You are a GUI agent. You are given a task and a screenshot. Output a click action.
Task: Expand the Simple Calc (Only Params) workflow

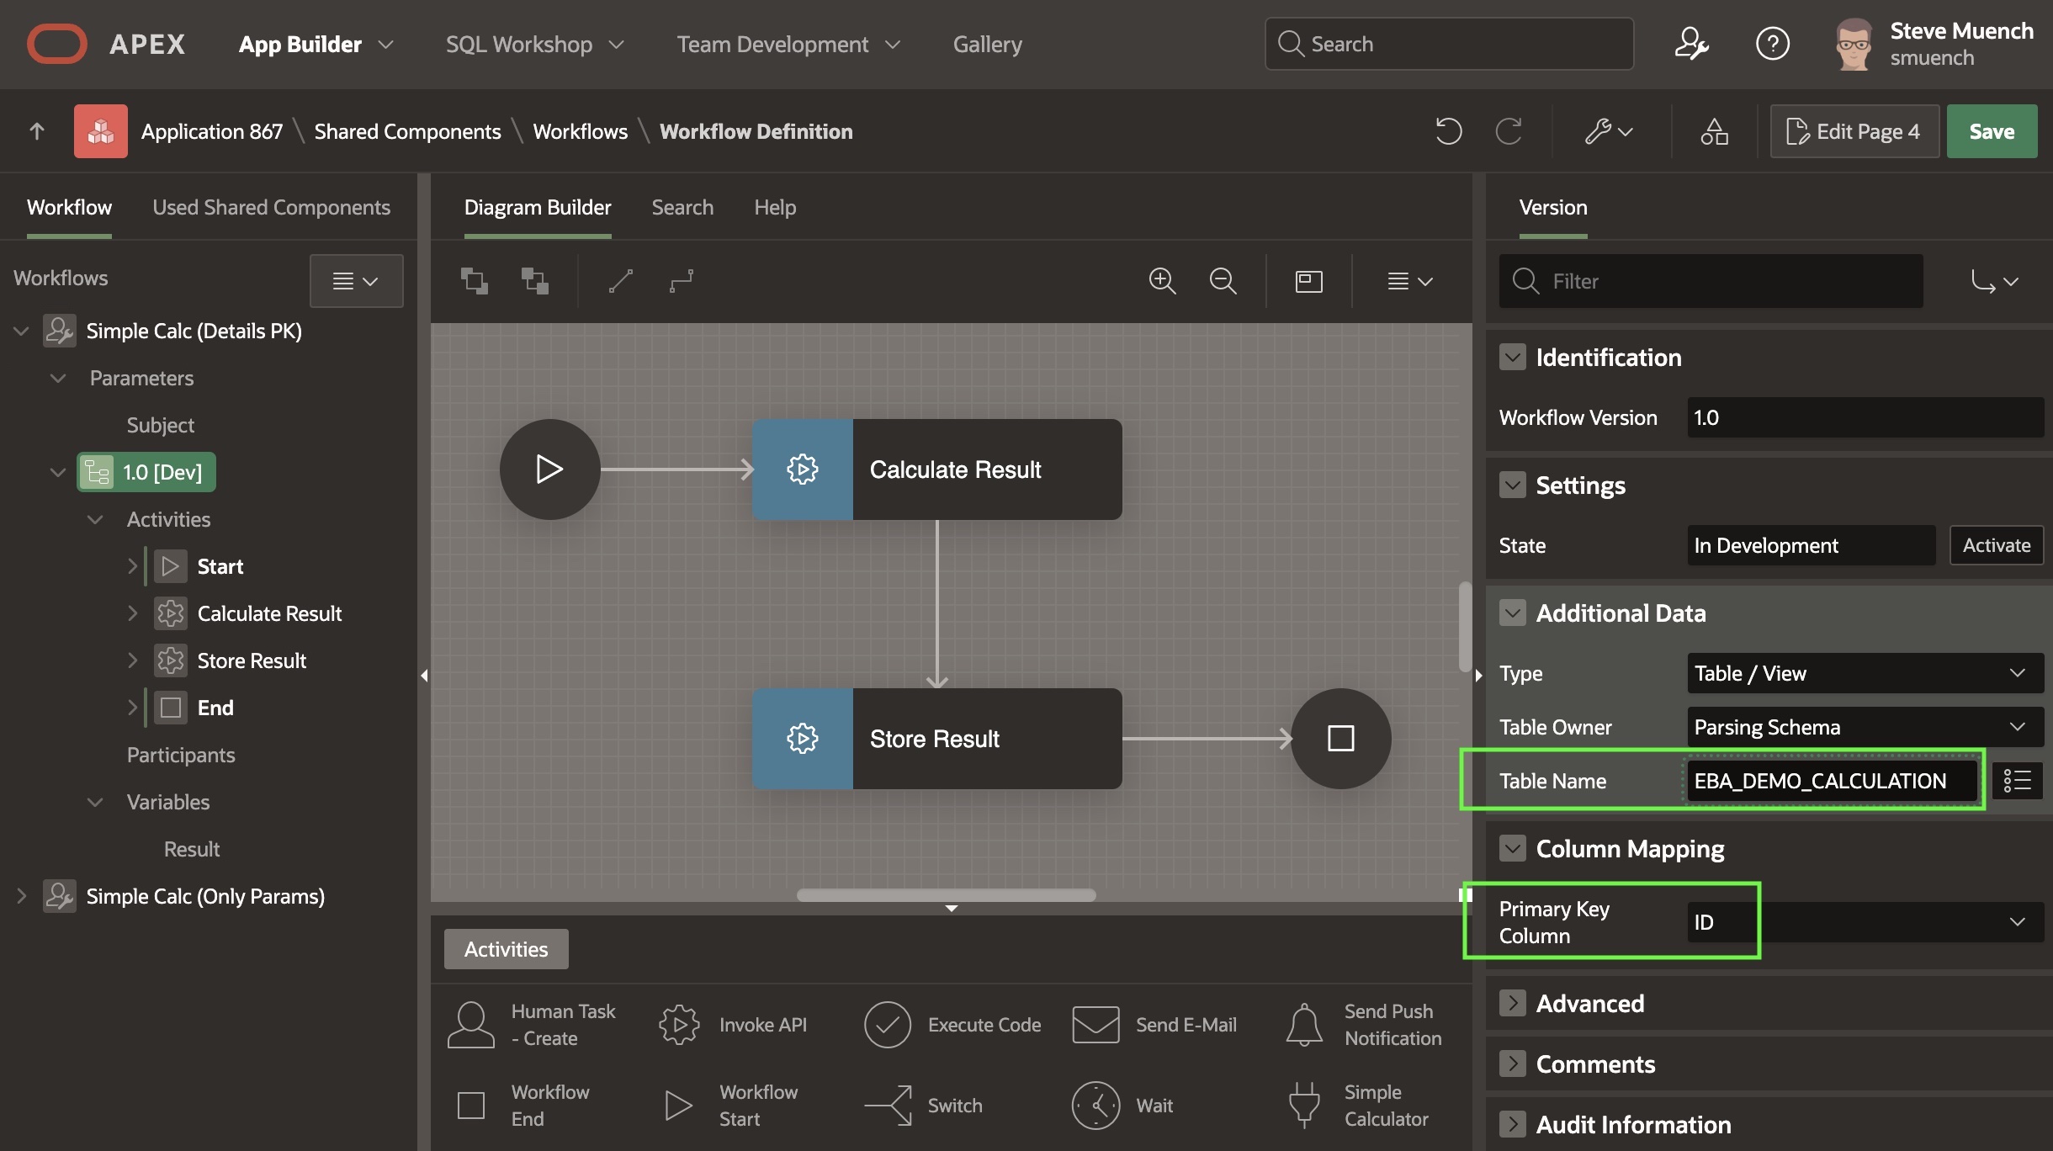tap(21, 896)
